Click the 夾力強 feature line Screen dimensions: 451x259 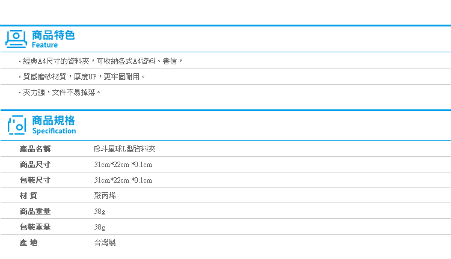pyautogui.click(x=60, y=93)
